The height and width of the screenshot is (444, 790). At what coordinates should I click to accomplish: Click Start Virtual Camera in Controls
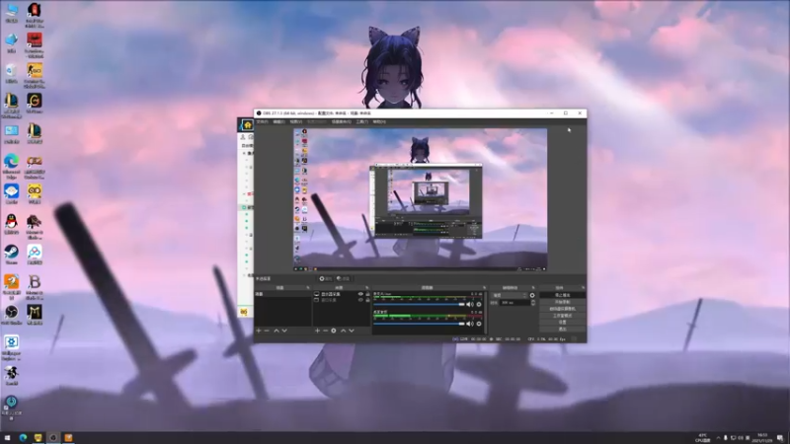click(562, 309)
